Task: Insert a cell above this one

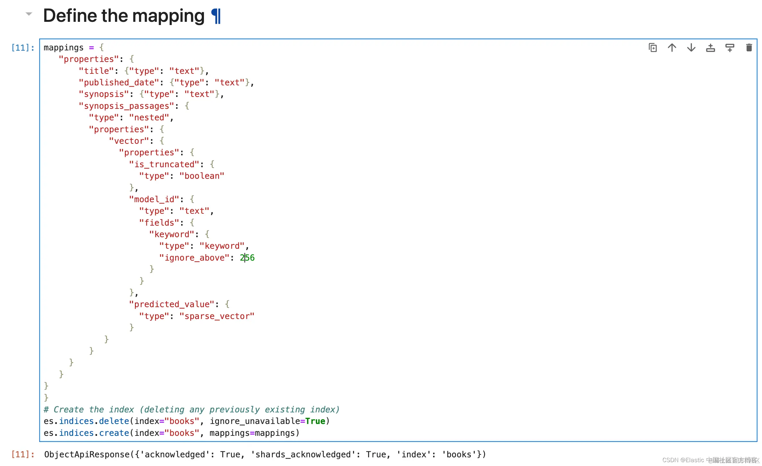Action: 710,48
